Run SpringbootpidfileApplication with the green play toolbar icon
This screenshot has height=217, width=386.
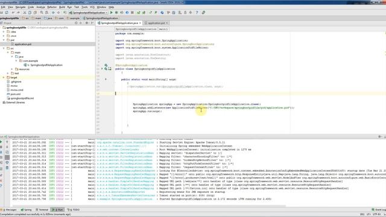point(111,12)
